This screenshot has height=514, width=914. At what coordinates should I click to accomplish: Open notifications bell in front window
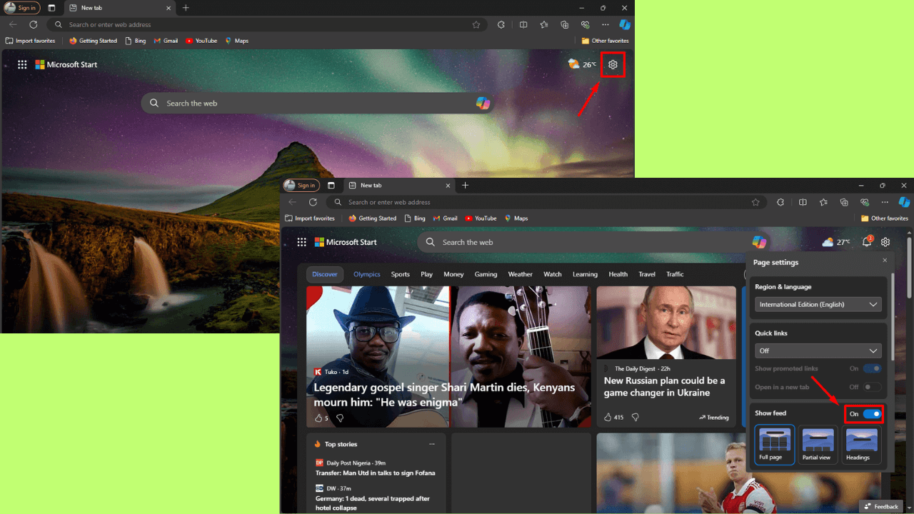[867, 242]
